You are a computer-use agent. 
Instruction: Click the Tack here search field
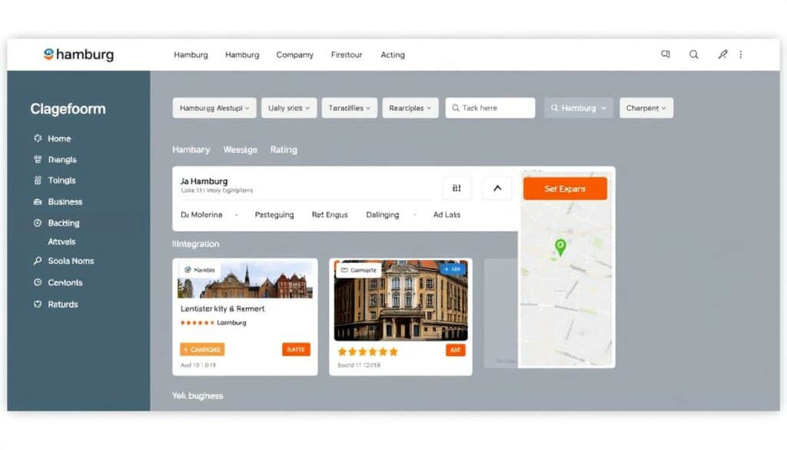click(490, 108)
